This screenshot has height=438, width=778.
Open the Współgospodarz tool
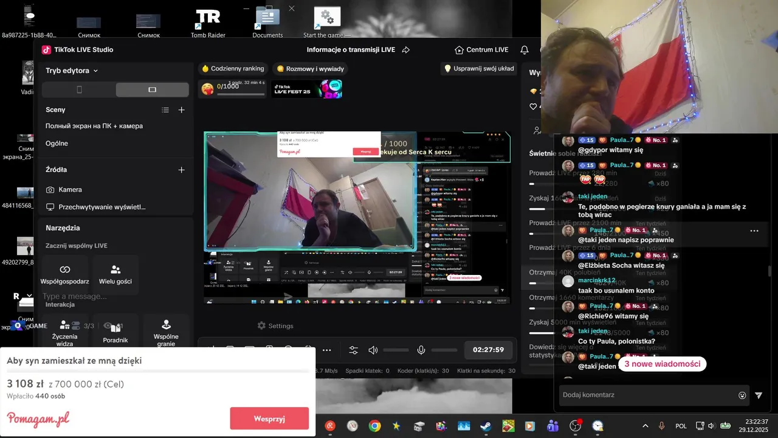point(65,275)
